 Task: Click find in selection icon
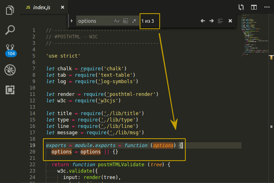pos(220,21)
